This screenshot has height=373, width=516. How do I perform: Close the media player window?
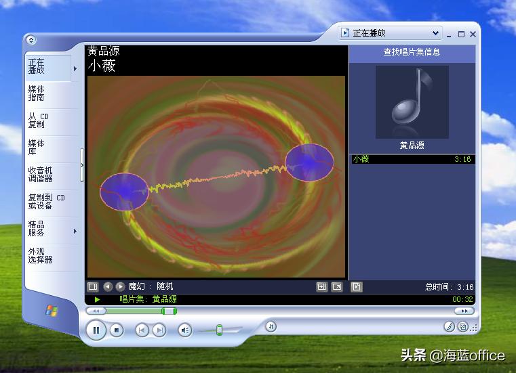pyautogui.click(x=473, y=34)
